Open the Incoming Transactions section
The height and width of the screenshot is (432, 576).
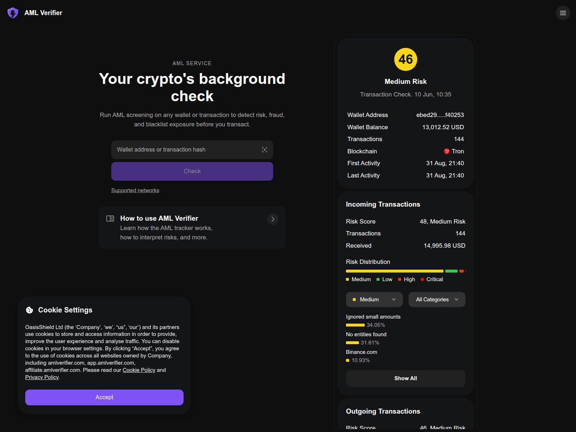pos(383,204)
